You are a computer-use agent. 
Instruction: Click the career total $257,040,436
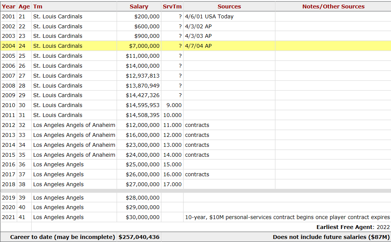point(139,237)
